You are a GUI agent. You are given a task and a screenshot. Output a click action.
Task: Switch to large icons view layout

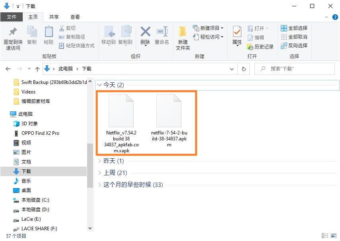pos(334,235)
